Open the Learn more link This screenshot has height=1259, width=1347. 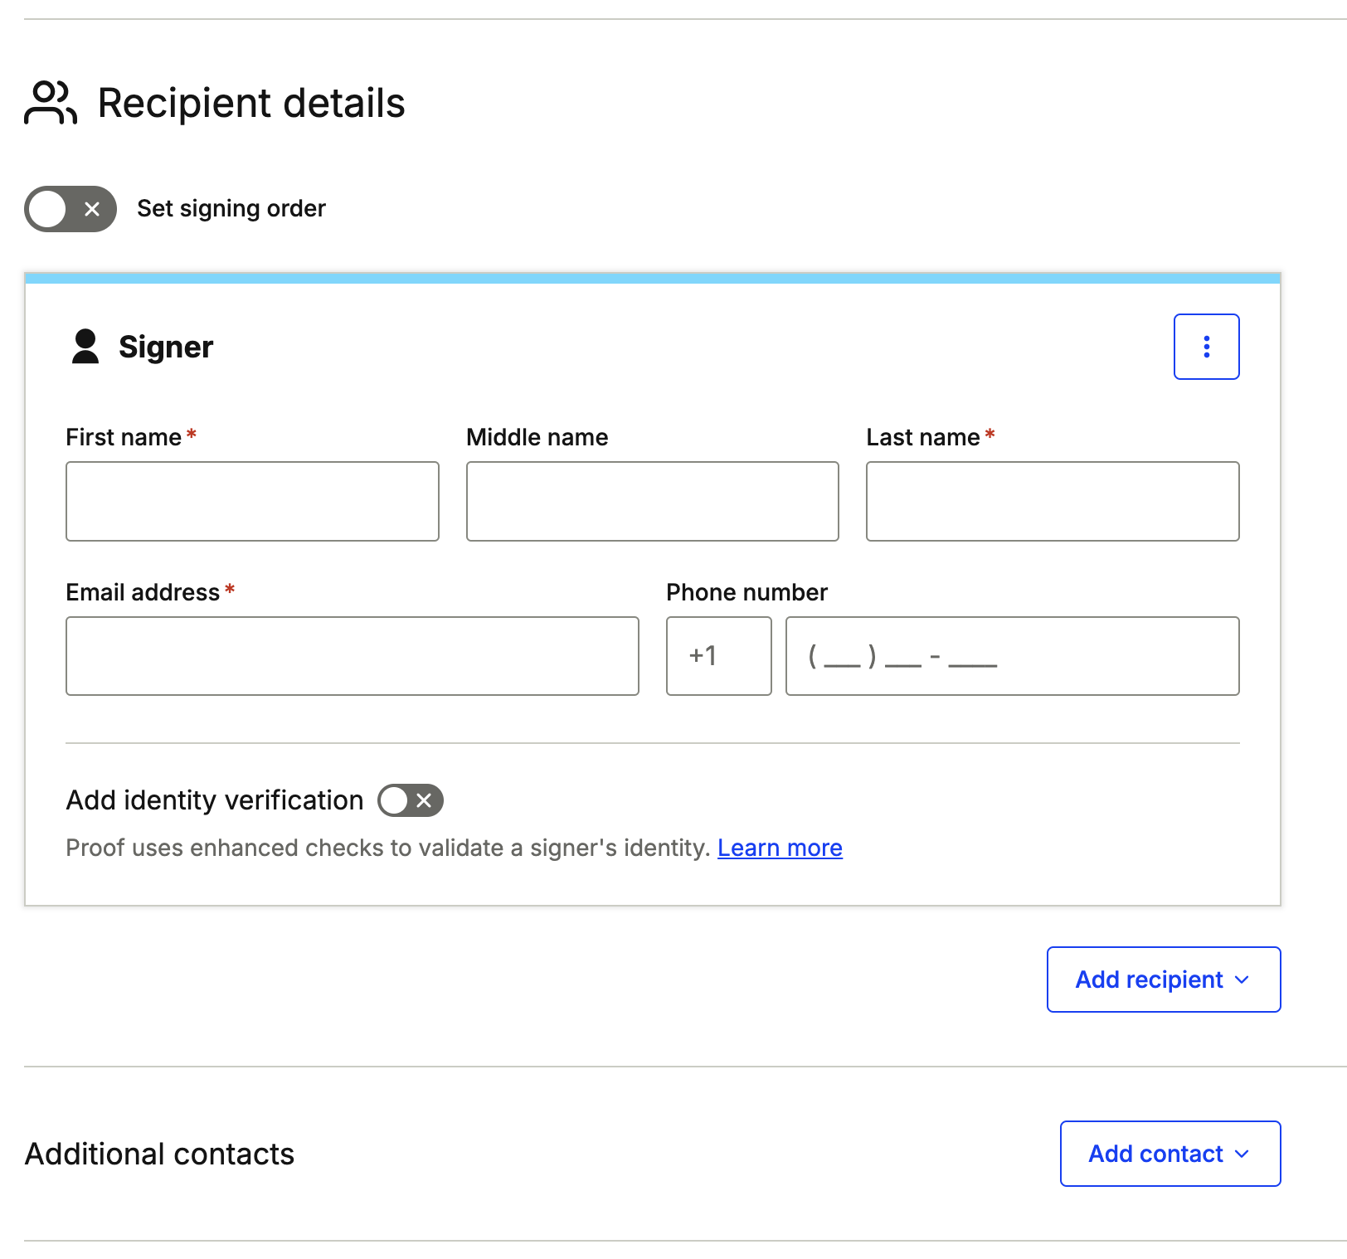[780, 848]
